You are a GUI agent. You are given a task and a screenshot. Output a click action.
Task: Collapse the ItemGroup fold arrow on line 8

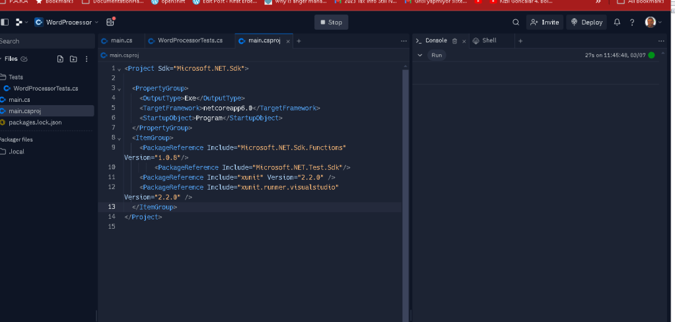(119, 138)
